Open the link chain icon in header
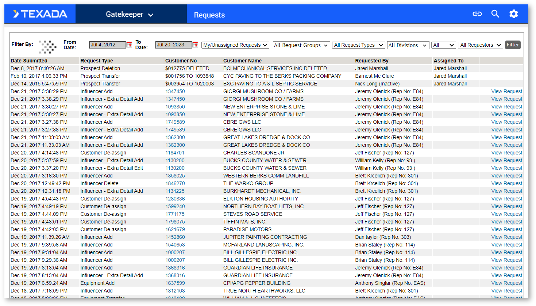The image size is (536, 306). click(477, 14)
